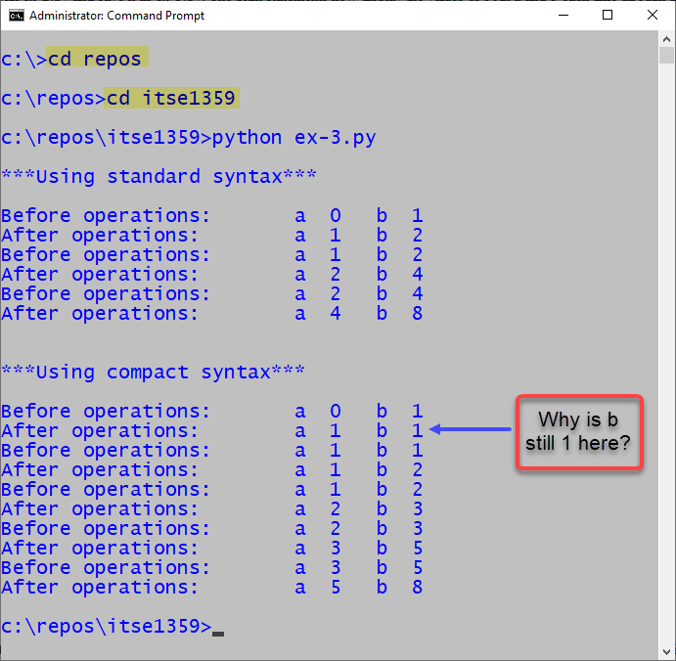Click the blinking cursor at the last prompt
This screenshot has height=661, width=676.
[218, 633]
